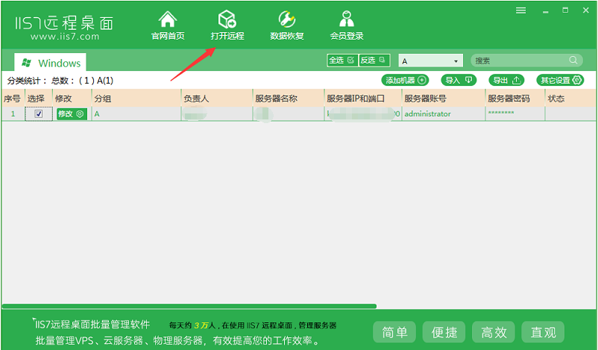Click the 服务器账号 column header

coord(443,99)
